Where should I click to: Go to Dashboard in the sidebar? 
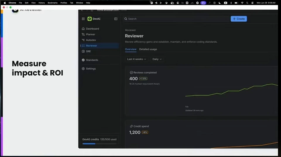100,29
